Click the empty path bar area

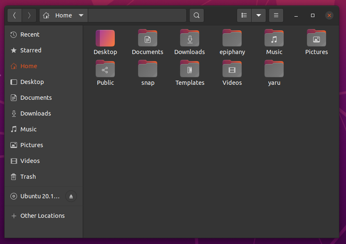pyautogui.click(x=137, y=15)
